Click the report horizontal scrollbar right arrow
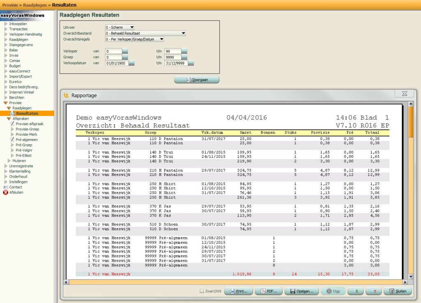Viewport: 421px width, 303px height. 405,282
